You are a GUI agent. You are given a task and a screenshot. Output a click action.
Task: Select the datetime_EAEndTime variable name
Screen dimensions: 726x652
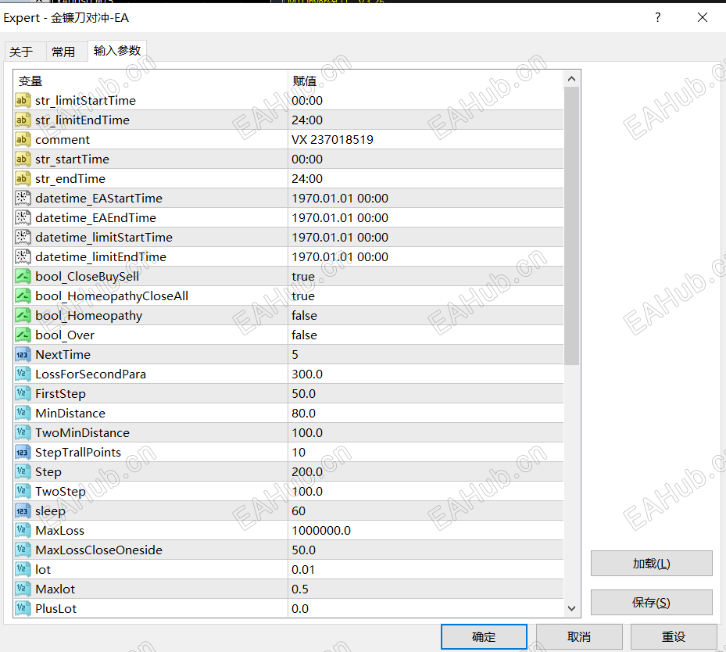[96, 217]
